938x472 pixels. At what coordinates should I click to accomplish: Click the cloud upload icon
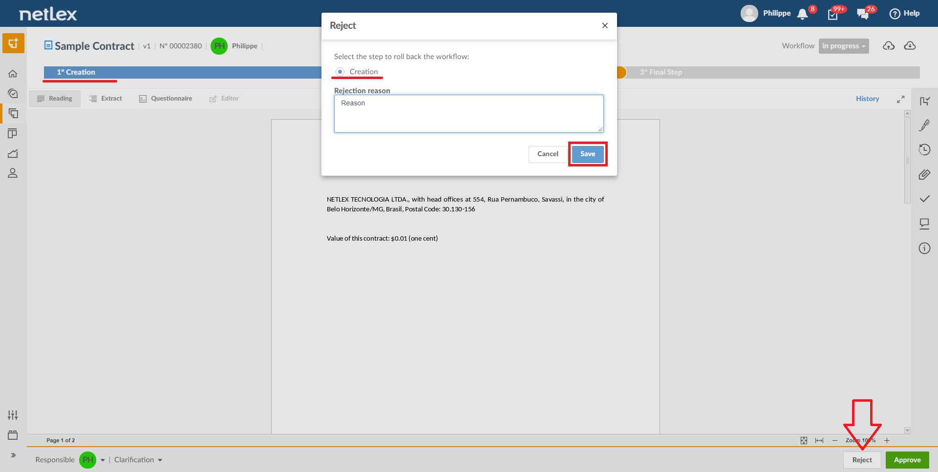coord(889,46)
